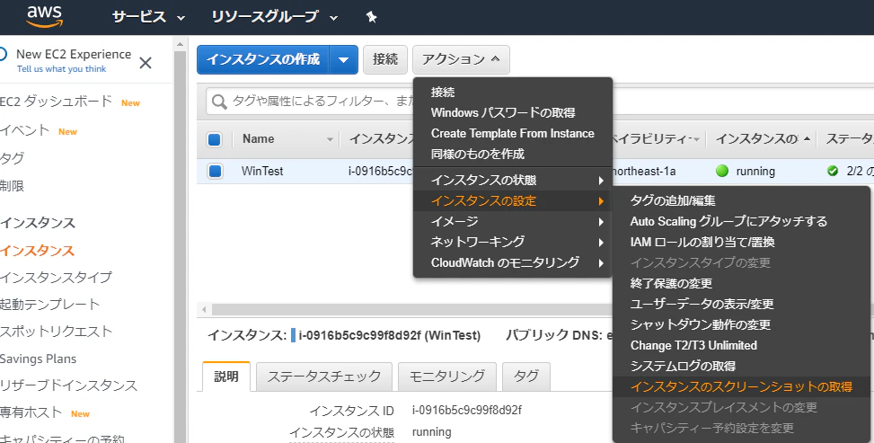Click instance ID i-0916b5c9c99f8d92f in details
The image size is (874, 443).
pos(467,411)
